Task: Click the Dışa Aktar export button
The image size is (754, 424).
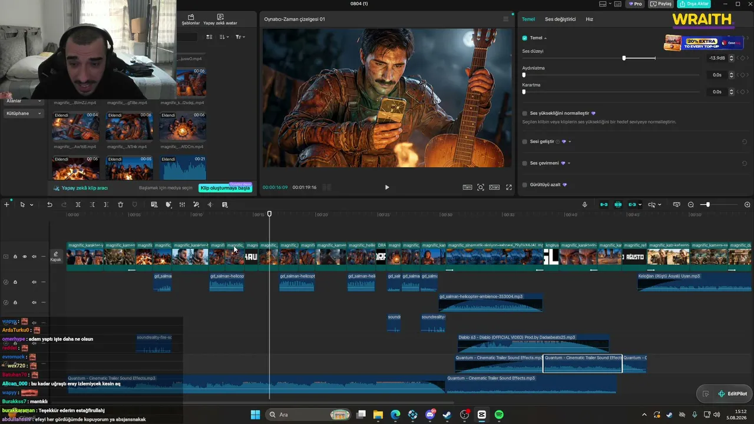Action: pos(694,4)
